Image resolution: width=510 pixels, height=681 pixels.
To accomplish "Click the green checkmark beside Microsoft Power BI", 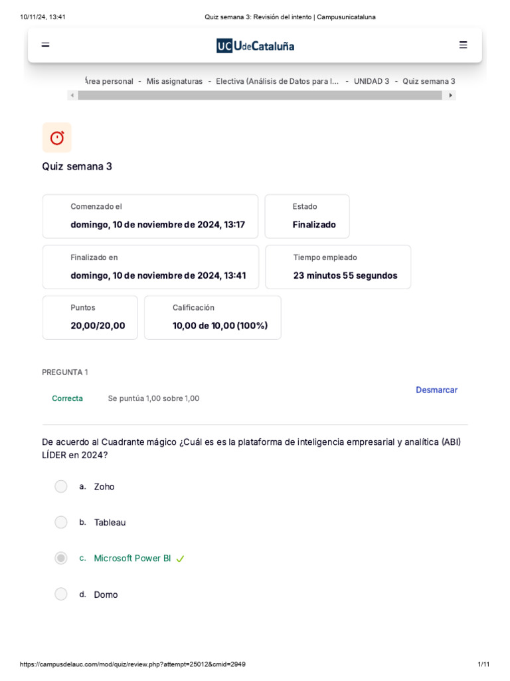I will click(181, 559).
